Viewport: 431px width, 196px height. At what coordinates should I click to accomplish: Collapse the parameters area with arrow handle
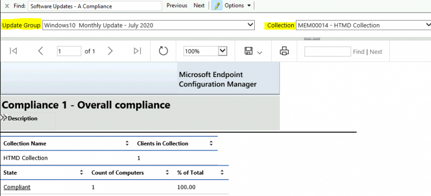click(x=312, y=39)
